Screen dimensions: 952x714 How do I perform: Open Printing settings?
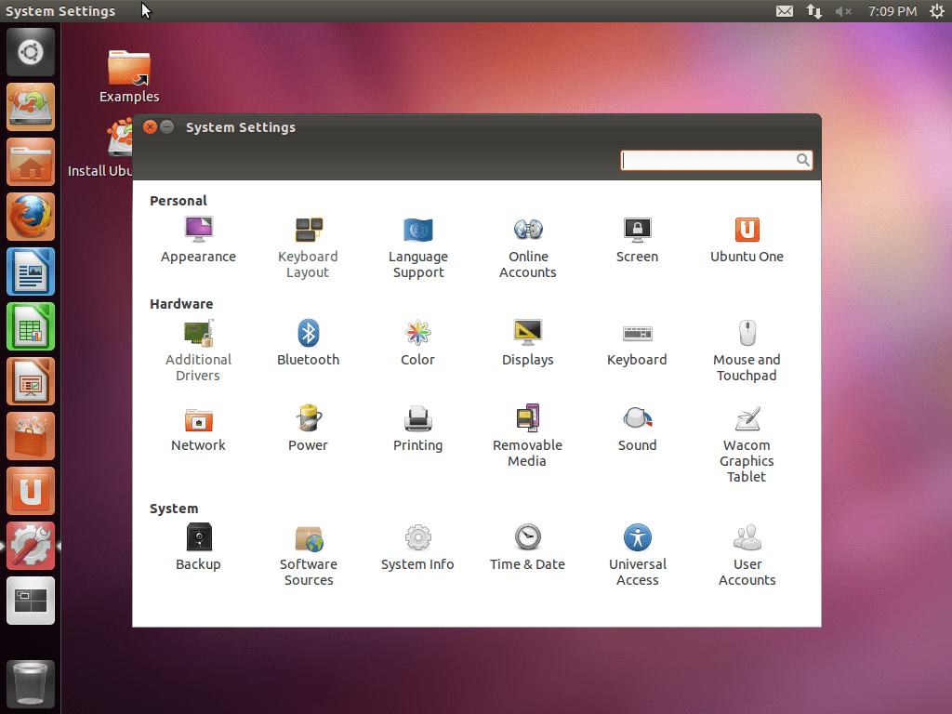[x=417, y=429]
